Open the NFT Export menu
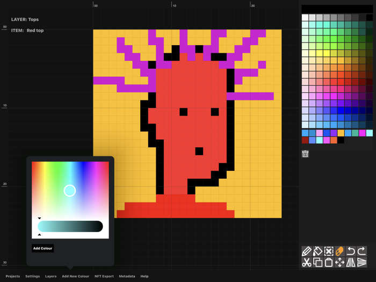 (x=104, y=276)
